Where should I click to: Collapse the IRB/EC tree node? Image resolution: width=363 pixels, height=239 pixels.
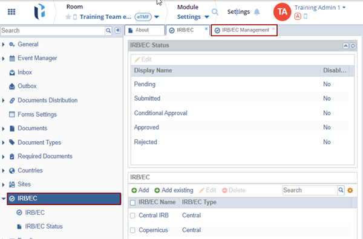(x=3, y=199)
